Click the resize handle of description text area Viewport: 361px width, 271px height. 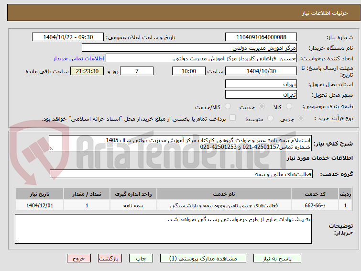(51, 149)
